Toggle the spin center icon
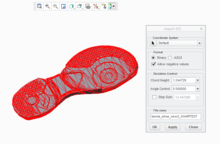 [x=112, y=6]
